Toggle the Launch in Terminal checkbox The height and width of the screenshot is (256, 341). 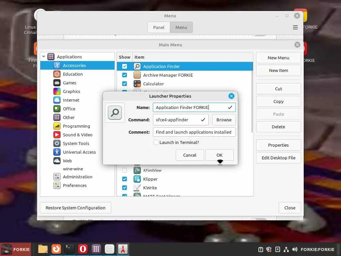pyautogui.click(x=156, y=142)
